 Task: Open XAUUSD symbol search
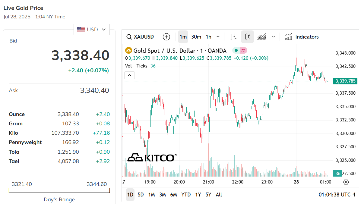tap(140, 37)
